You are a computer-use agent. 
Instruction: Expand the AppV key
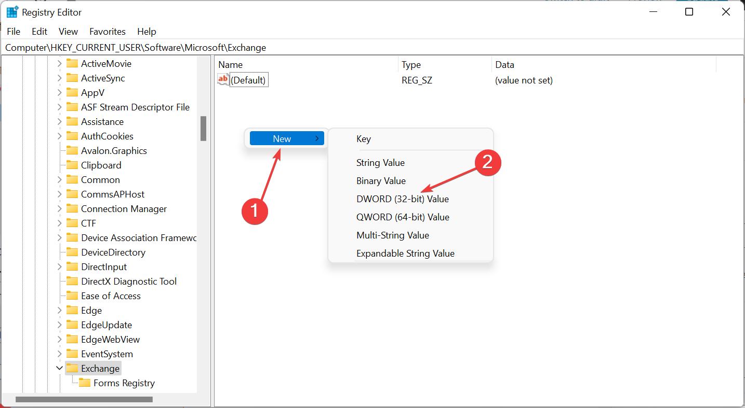click(x=59, y=93)
